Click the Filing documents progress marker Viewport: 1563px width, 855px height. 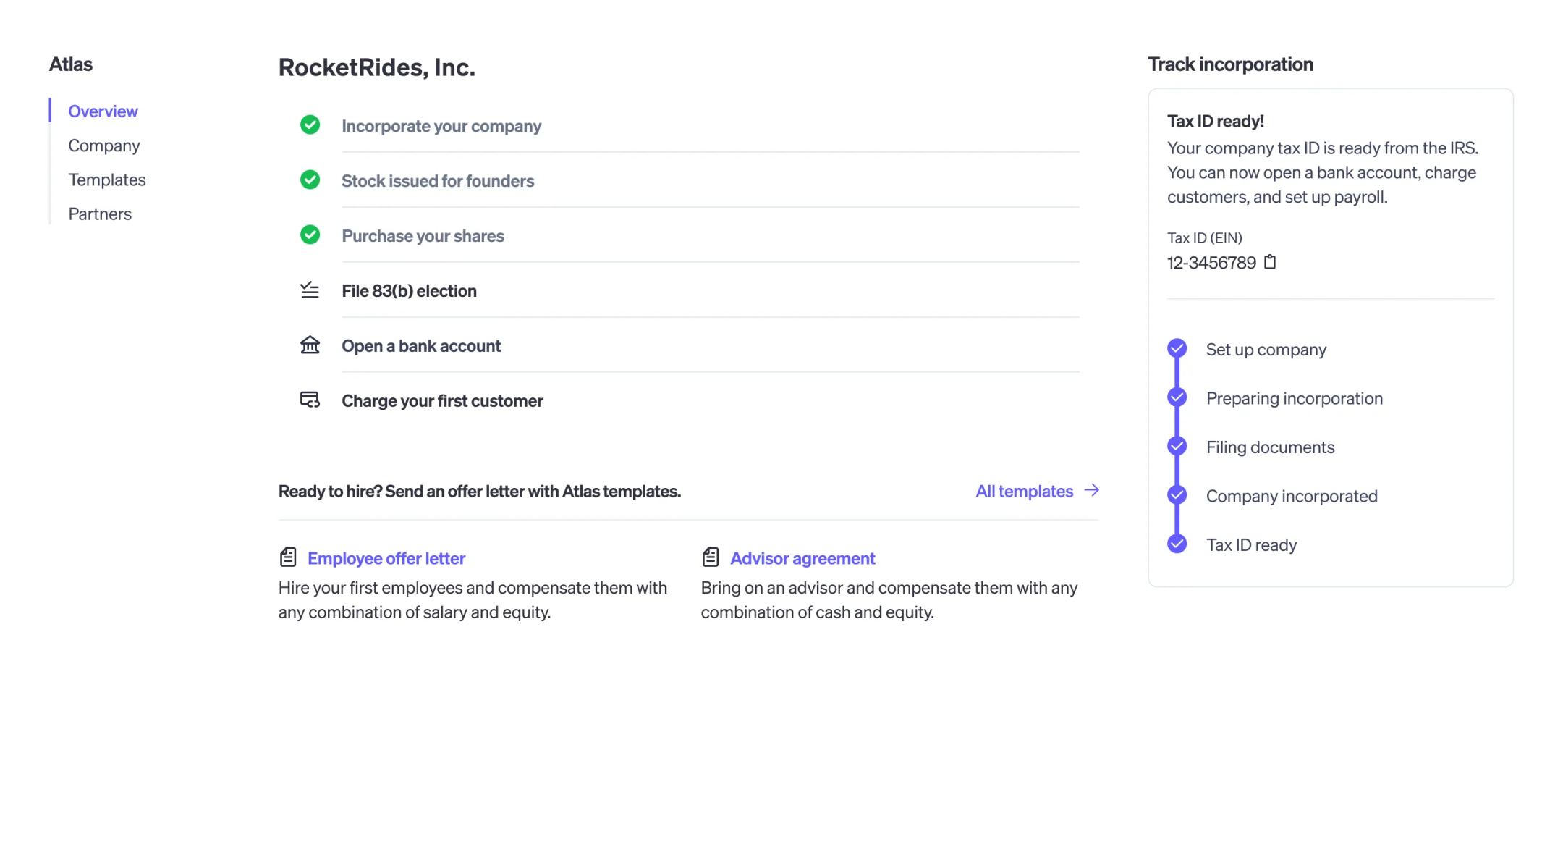(1177, 446)
